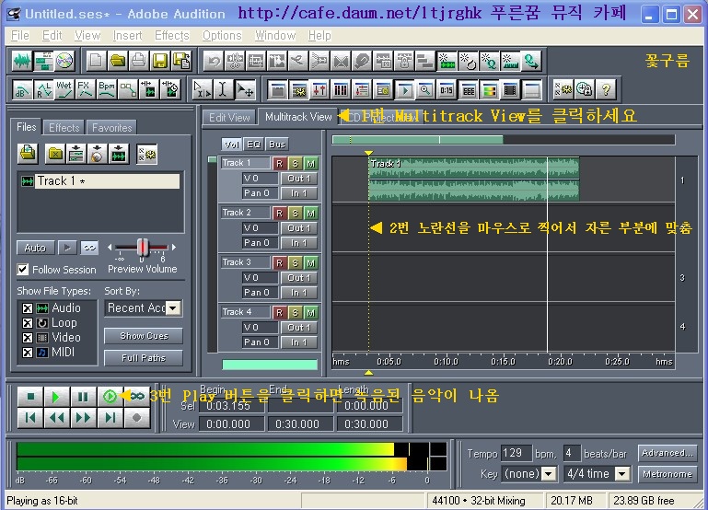The height and width of the screenshot is (510, 708).
Task: Click the green bar below track controls
Action: pos(270,365)
